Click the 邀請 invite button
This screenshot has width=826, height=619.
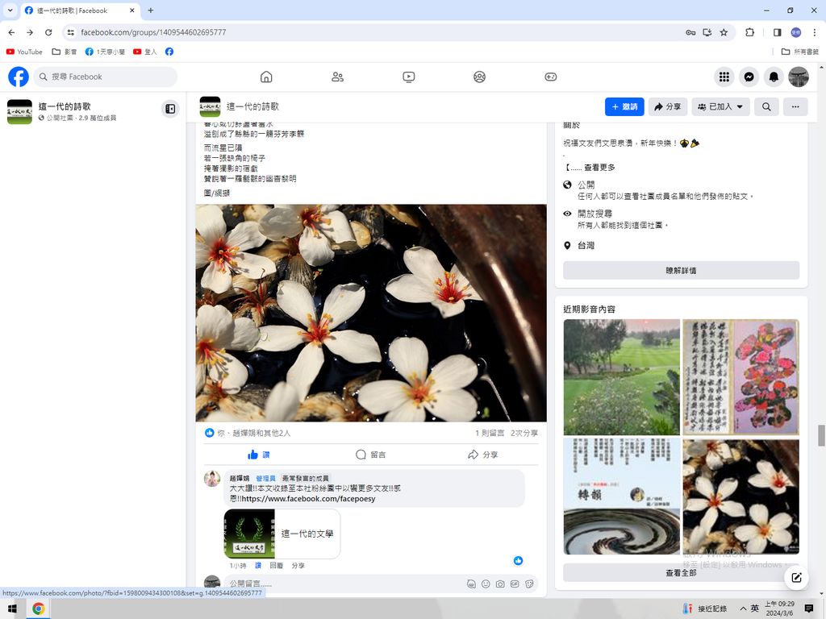(624, 106)
